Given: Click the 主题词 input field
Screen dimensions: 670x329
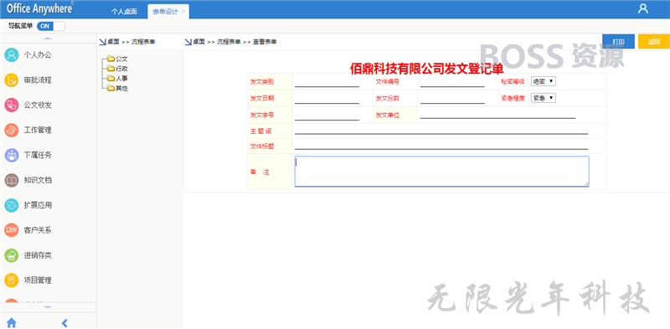Looking at the screenshot, I should pos(441,130).
